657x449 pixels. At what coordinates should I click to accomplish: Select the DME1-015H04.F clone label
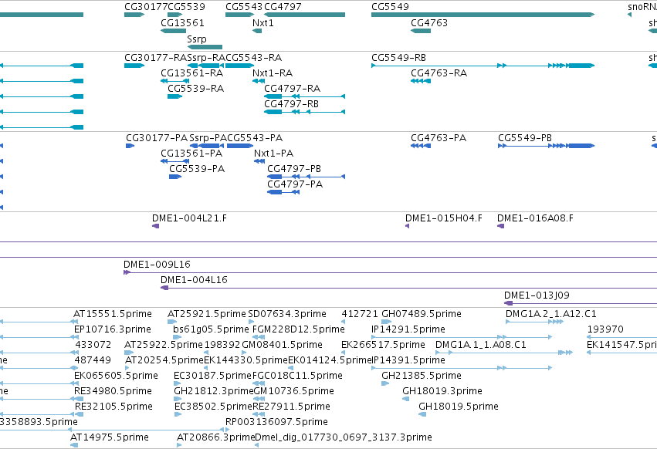point(444,218)
